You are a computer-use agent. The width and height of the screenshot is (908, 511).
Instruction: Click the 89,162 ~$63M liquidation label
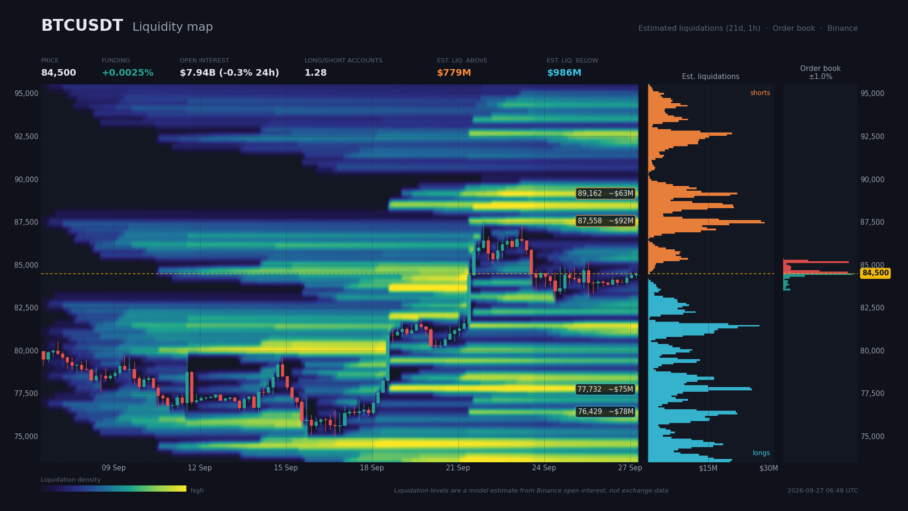tap(606, 194)
